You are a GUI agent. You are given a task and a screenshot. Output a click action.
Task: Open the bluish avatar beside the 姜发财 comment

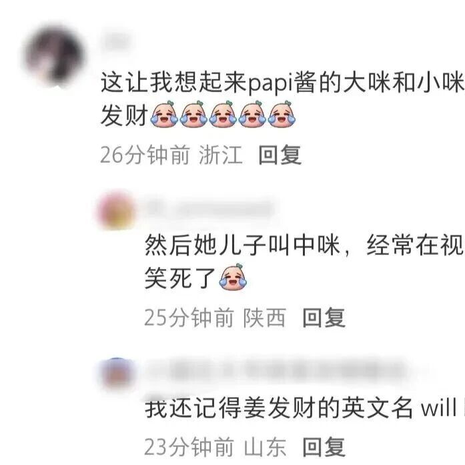click(116, 374)
